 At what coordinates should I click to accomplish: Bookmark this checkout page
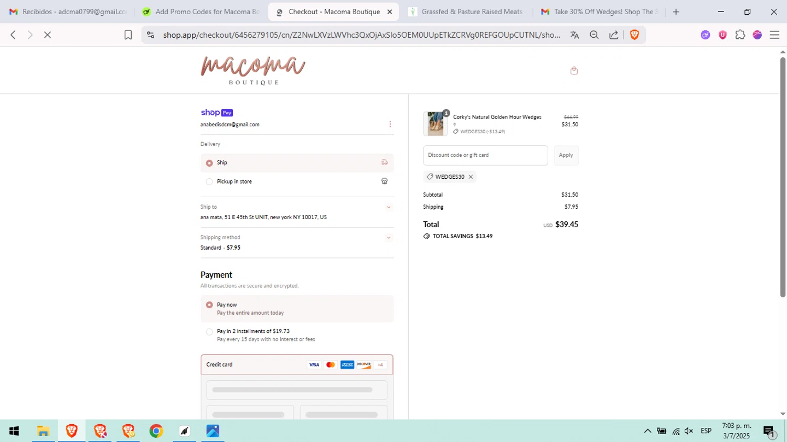coord(128,35)
